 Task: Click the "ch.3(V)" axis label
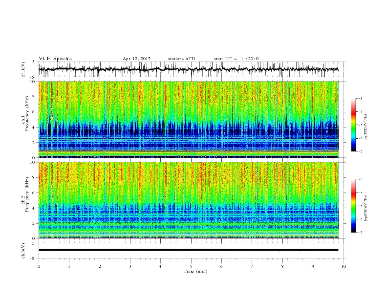click(23, 251)
